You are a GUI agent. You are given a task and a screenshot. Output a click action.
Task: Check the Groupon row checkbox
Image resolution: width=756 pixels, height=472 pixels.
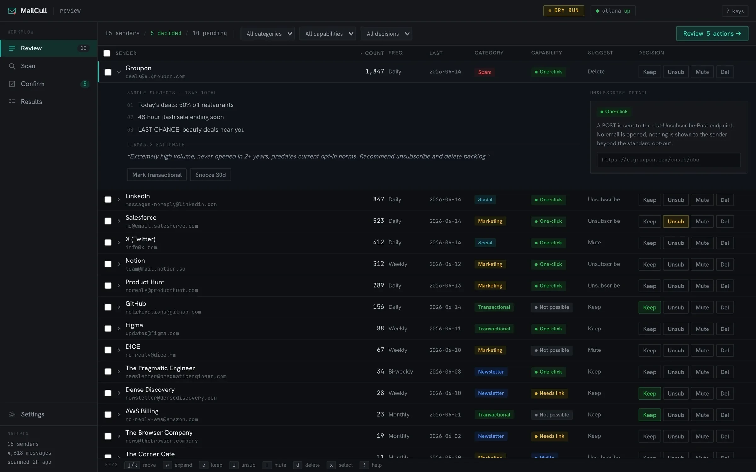coord(108,72)
